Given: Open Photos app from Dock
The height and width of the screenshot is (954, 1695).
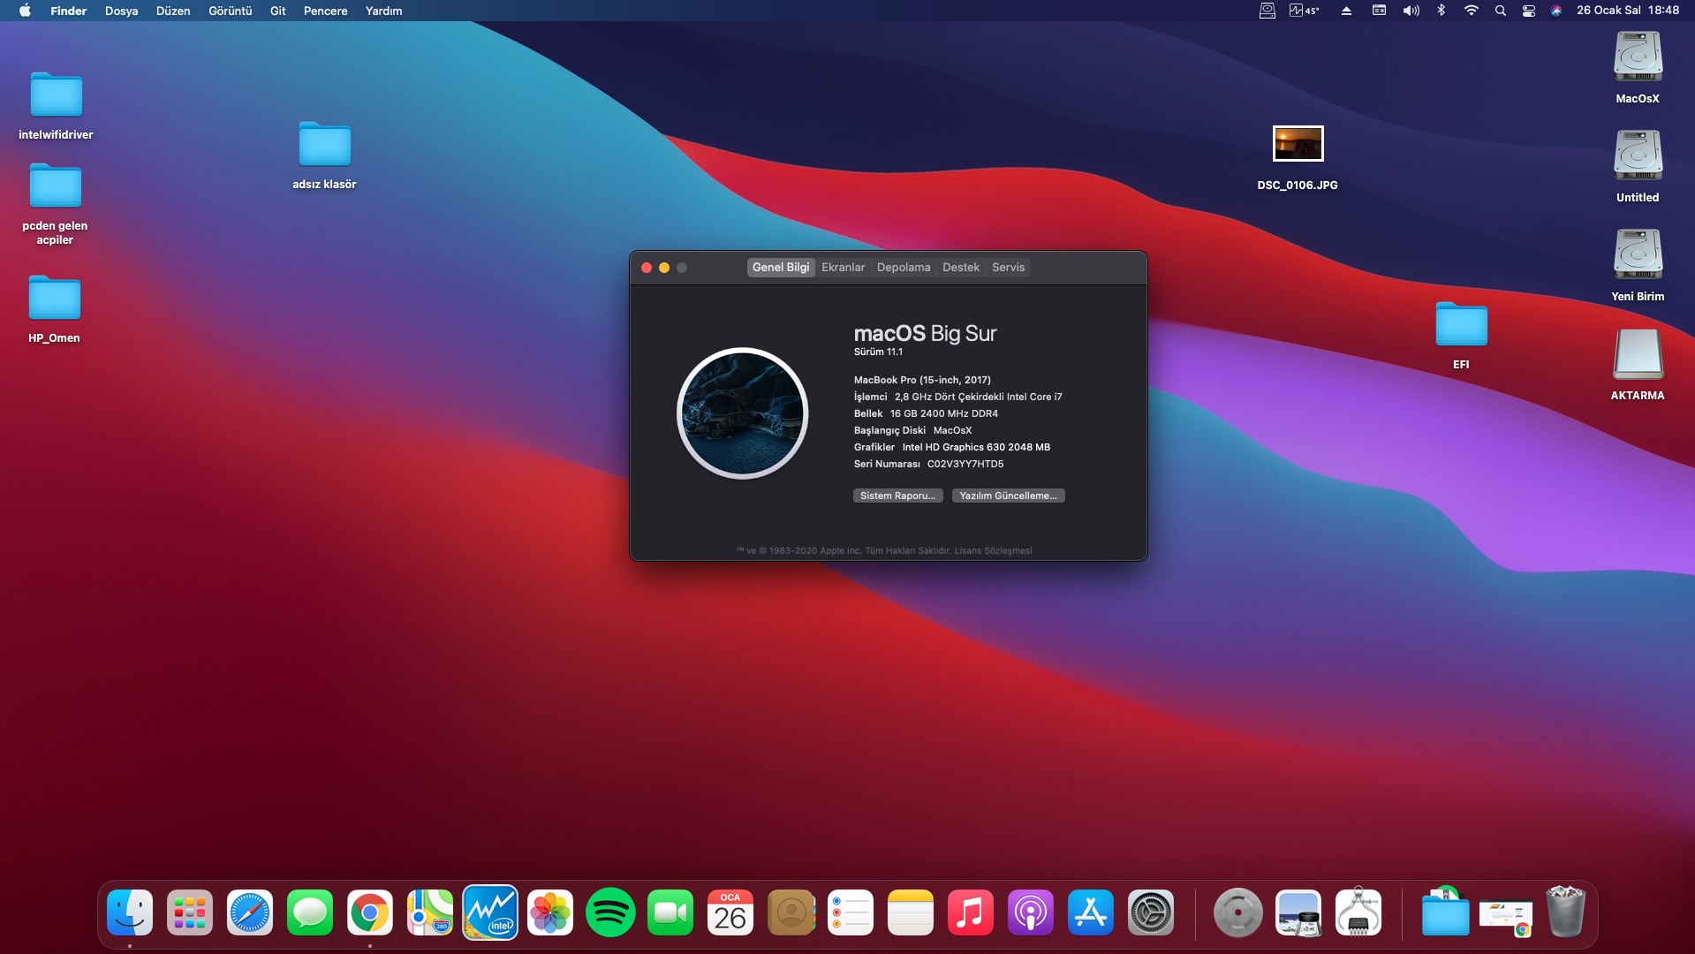Looking at the screenshot, I should coord(550,912).
